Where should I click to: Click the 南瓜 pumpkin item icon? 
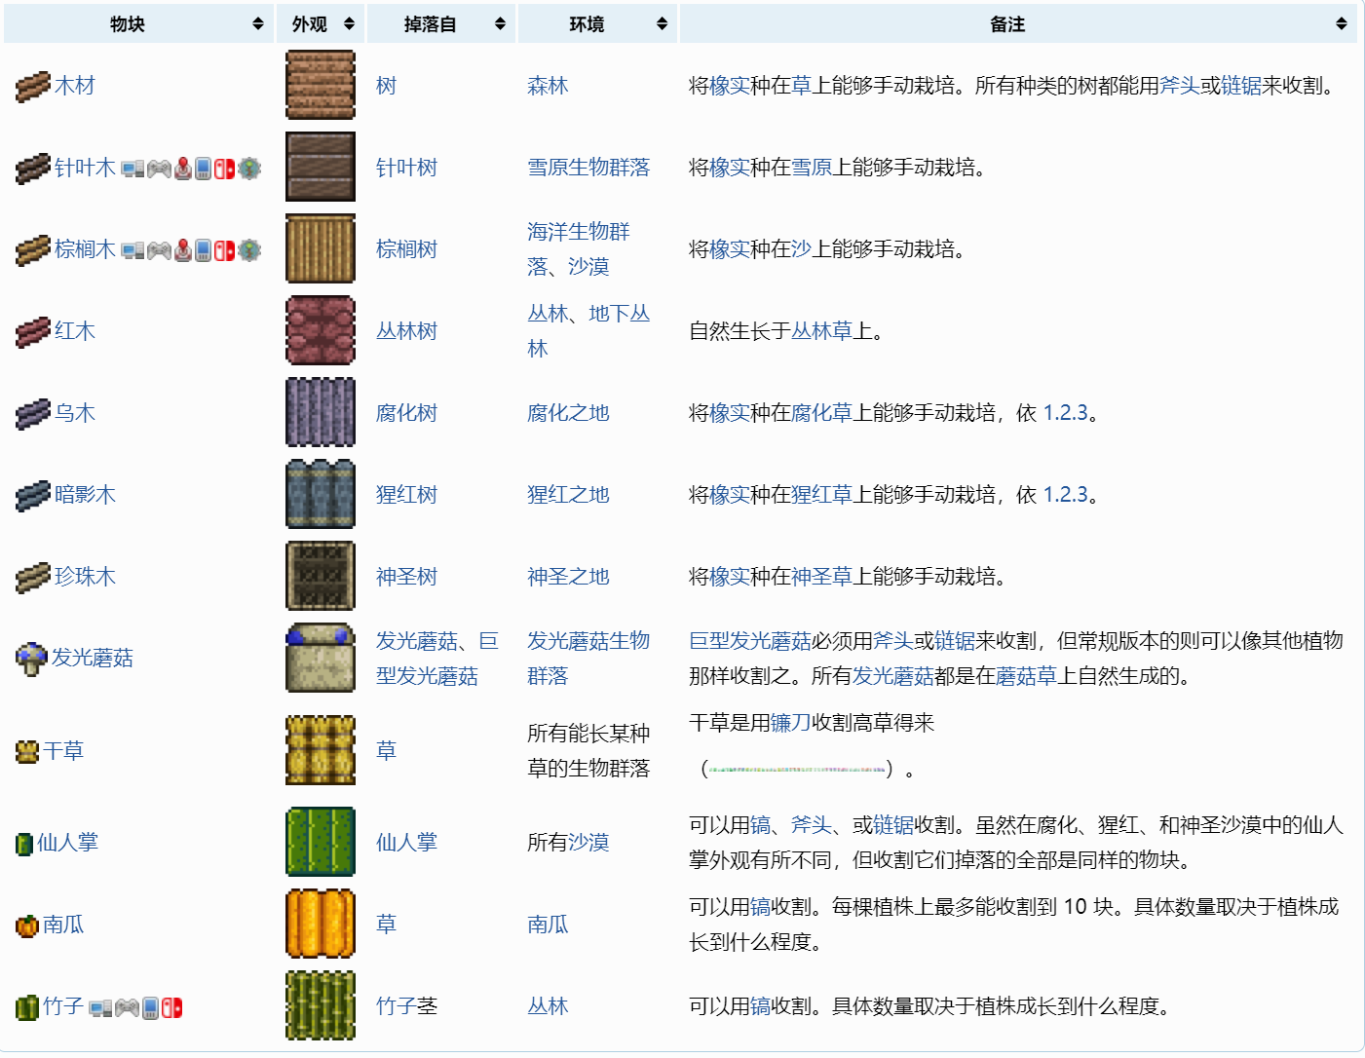pyautogui.click(x=26, y=926)
